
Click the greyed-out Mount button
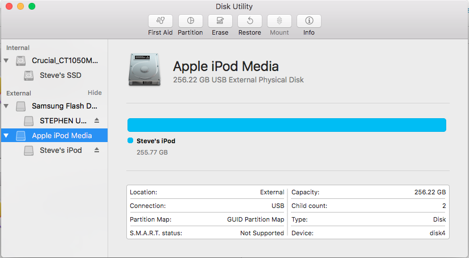279,21
